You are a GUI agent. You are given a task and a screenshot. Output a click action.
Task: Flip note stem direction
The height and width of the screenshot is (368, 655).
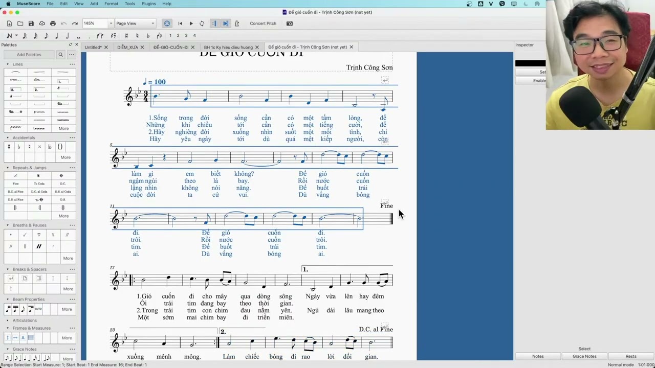[x=159, y=36]
